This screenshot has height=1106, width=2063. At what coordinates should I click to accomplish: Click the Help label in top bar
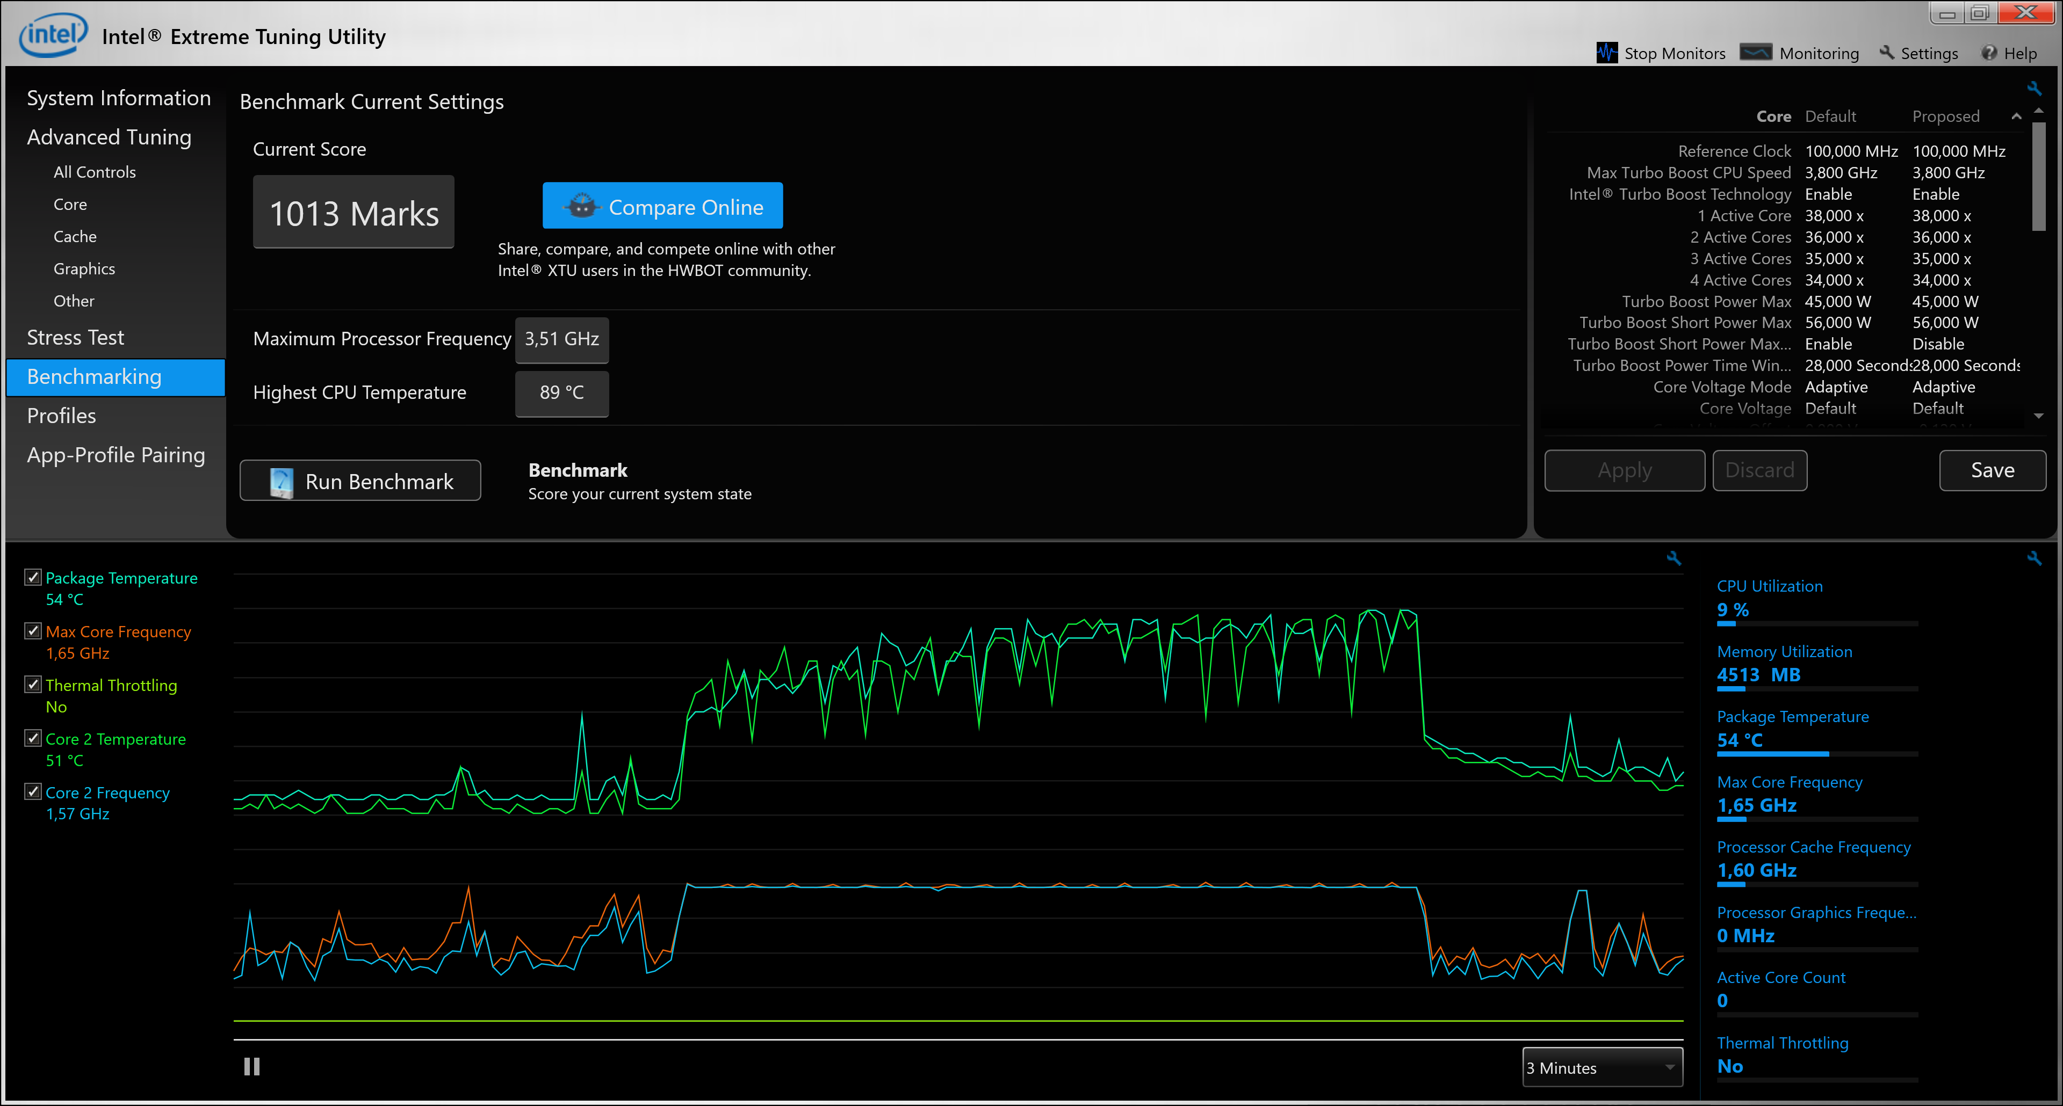2020,54
